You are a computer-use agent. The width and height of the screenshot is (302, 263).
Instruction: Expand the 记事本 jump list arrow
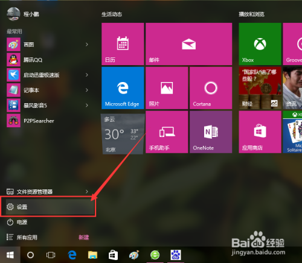pyautogui.click(x=87, y=90)
